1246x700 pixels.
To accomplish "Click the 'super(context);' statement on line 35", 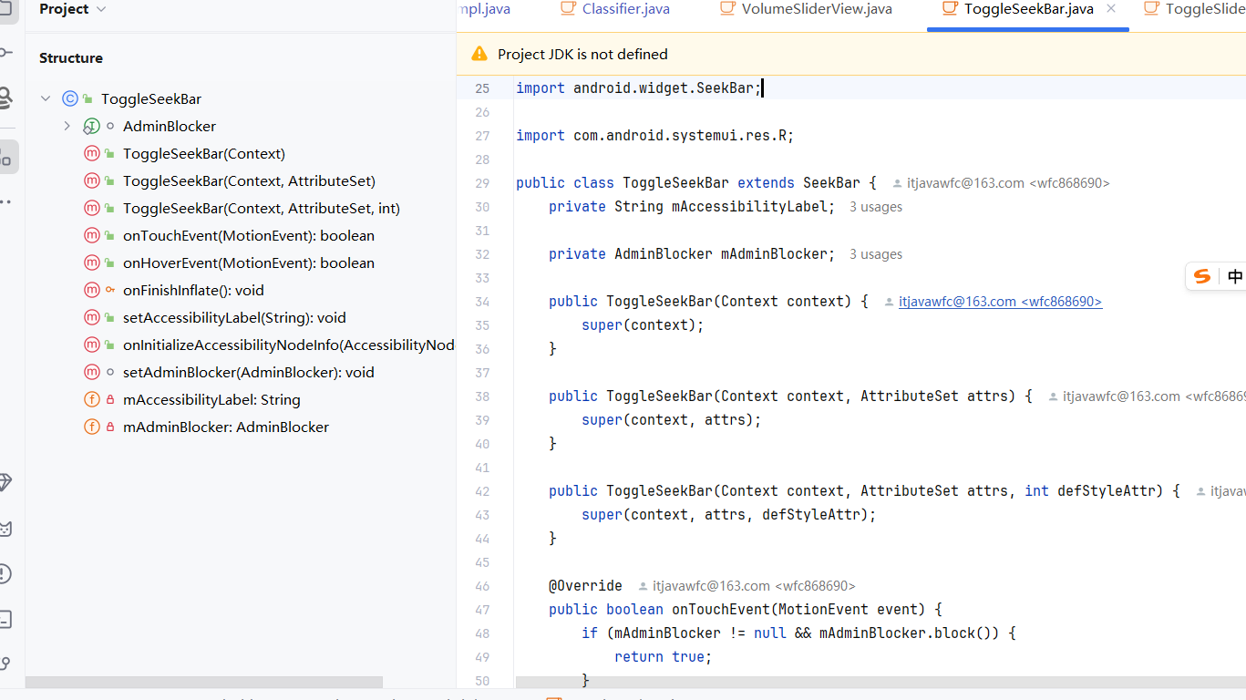I will 643,325.
